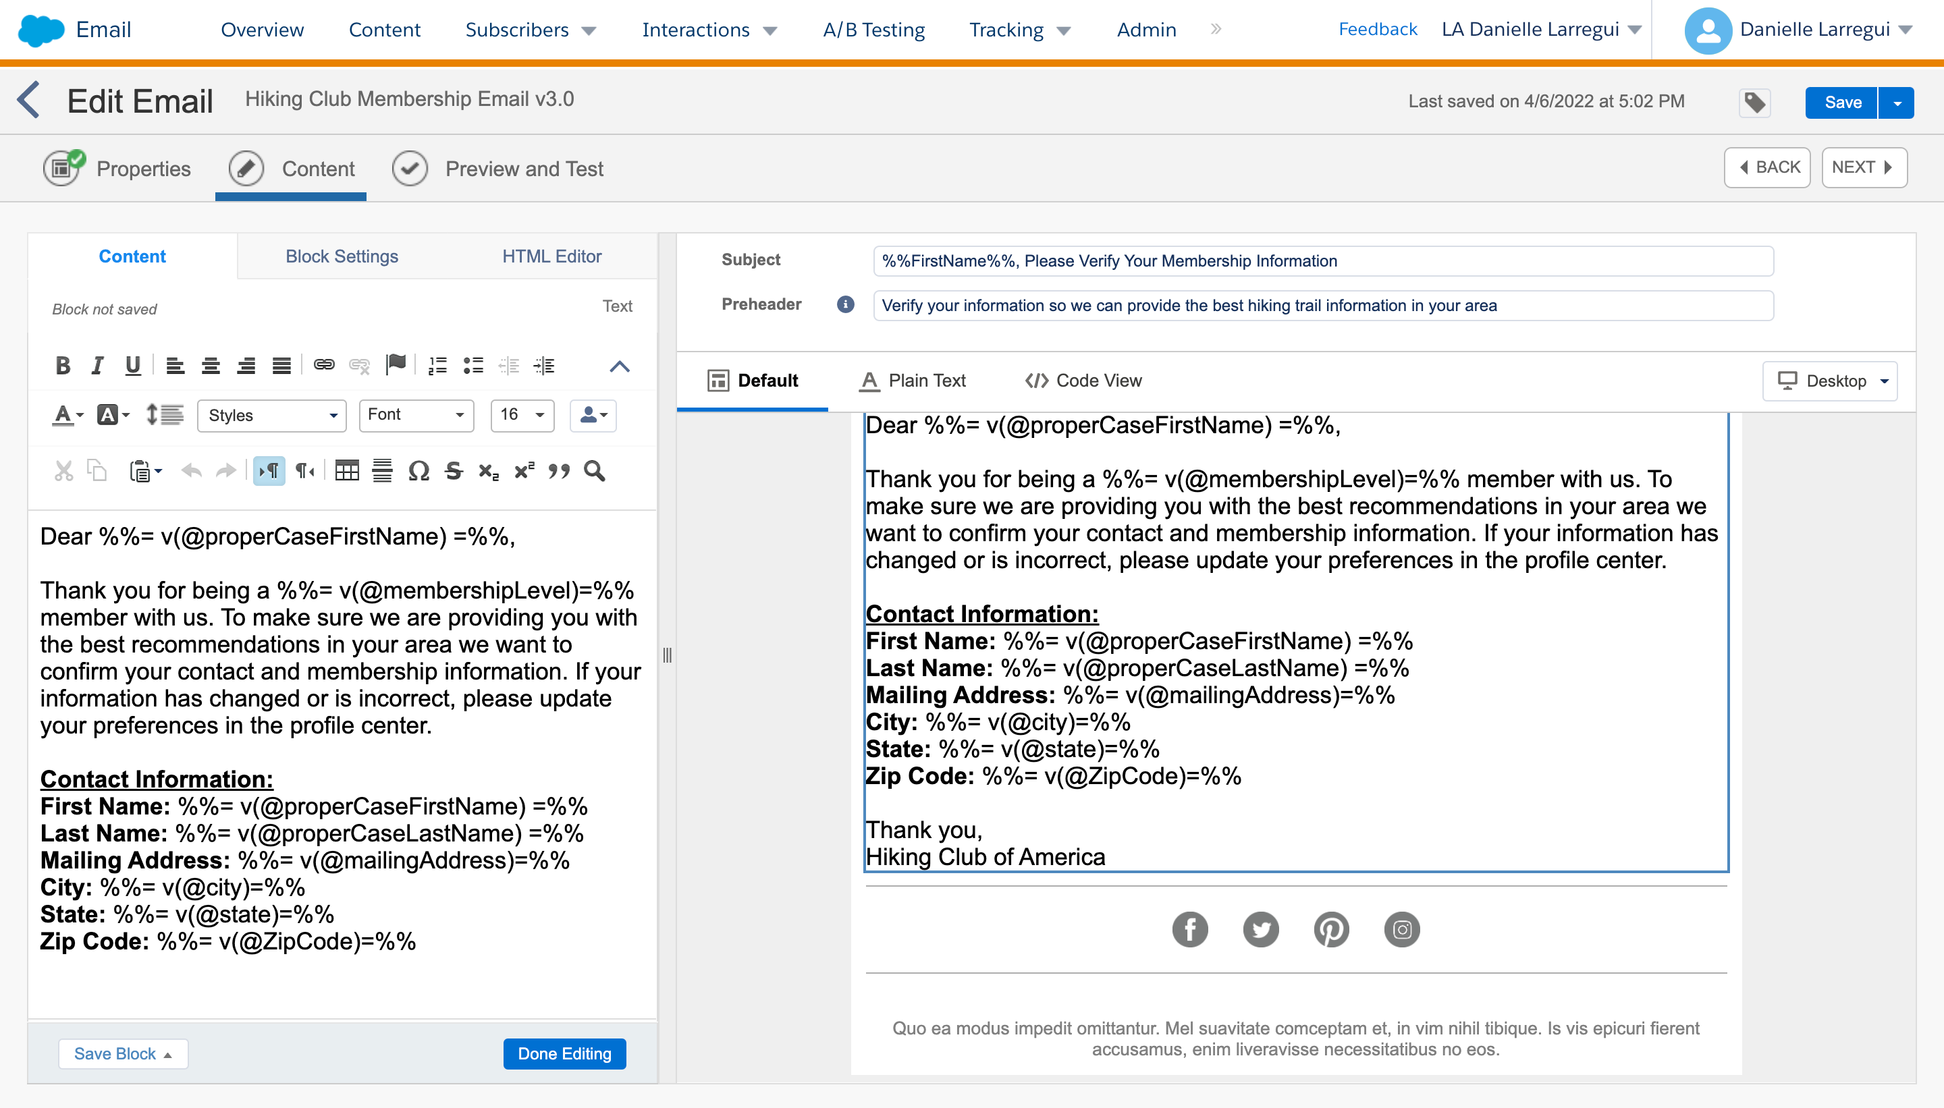Toggle underline formatting
The image size is (1944, 1108).
pos(133,365)
